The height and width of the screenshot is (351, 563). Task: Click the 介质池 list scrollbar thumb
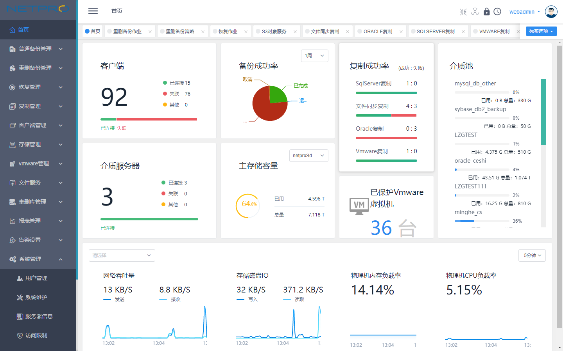point(543,112)
